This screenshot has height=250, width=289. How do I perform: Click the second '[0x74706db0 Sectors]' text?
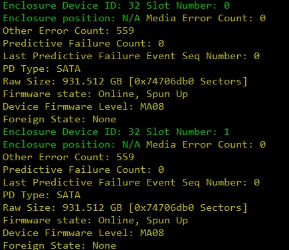[x=188, y=208]
